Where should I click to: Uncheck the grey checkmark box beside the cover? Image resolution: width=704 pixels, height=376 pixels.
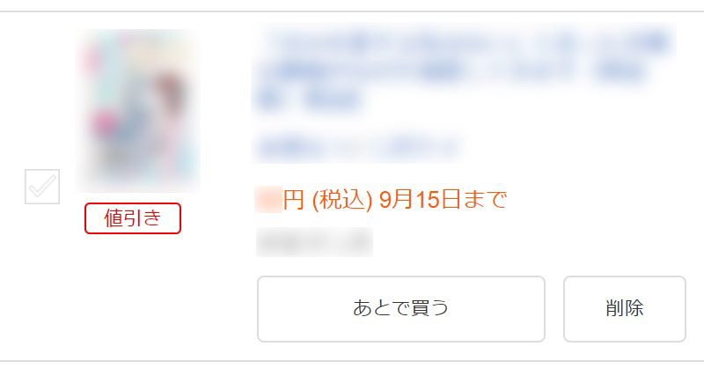42,187
